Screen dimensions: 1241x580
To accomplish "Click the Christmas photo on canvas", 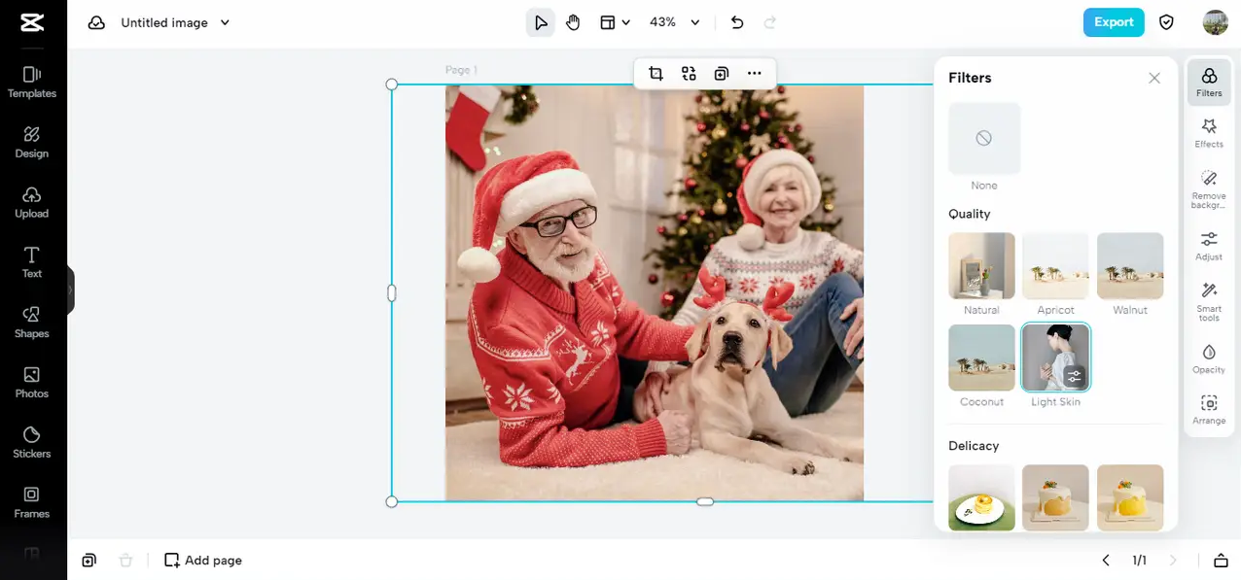I will (655, 292).
